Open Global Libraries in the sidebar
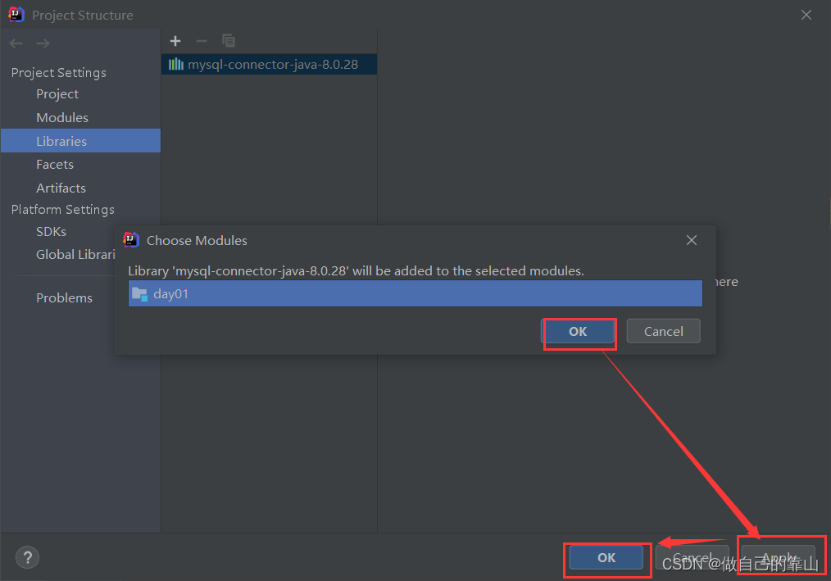Image resolution: width=831 pixels, height=581 pixels. coord(75,255)
